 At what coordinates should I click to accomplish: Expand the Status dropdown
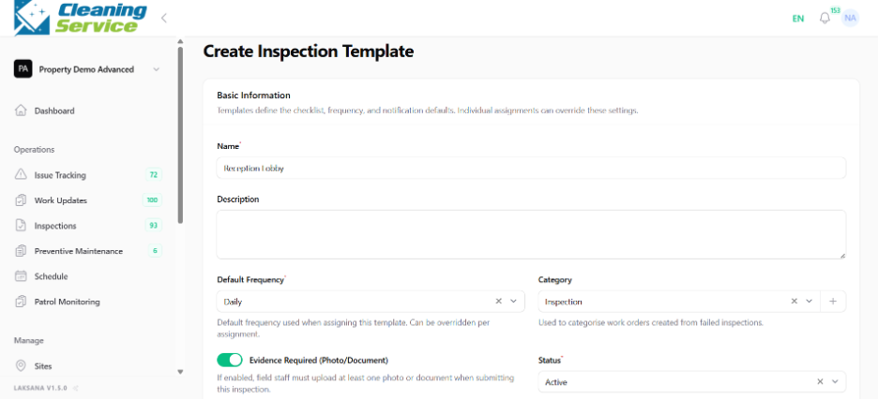(x=835, y=382)
